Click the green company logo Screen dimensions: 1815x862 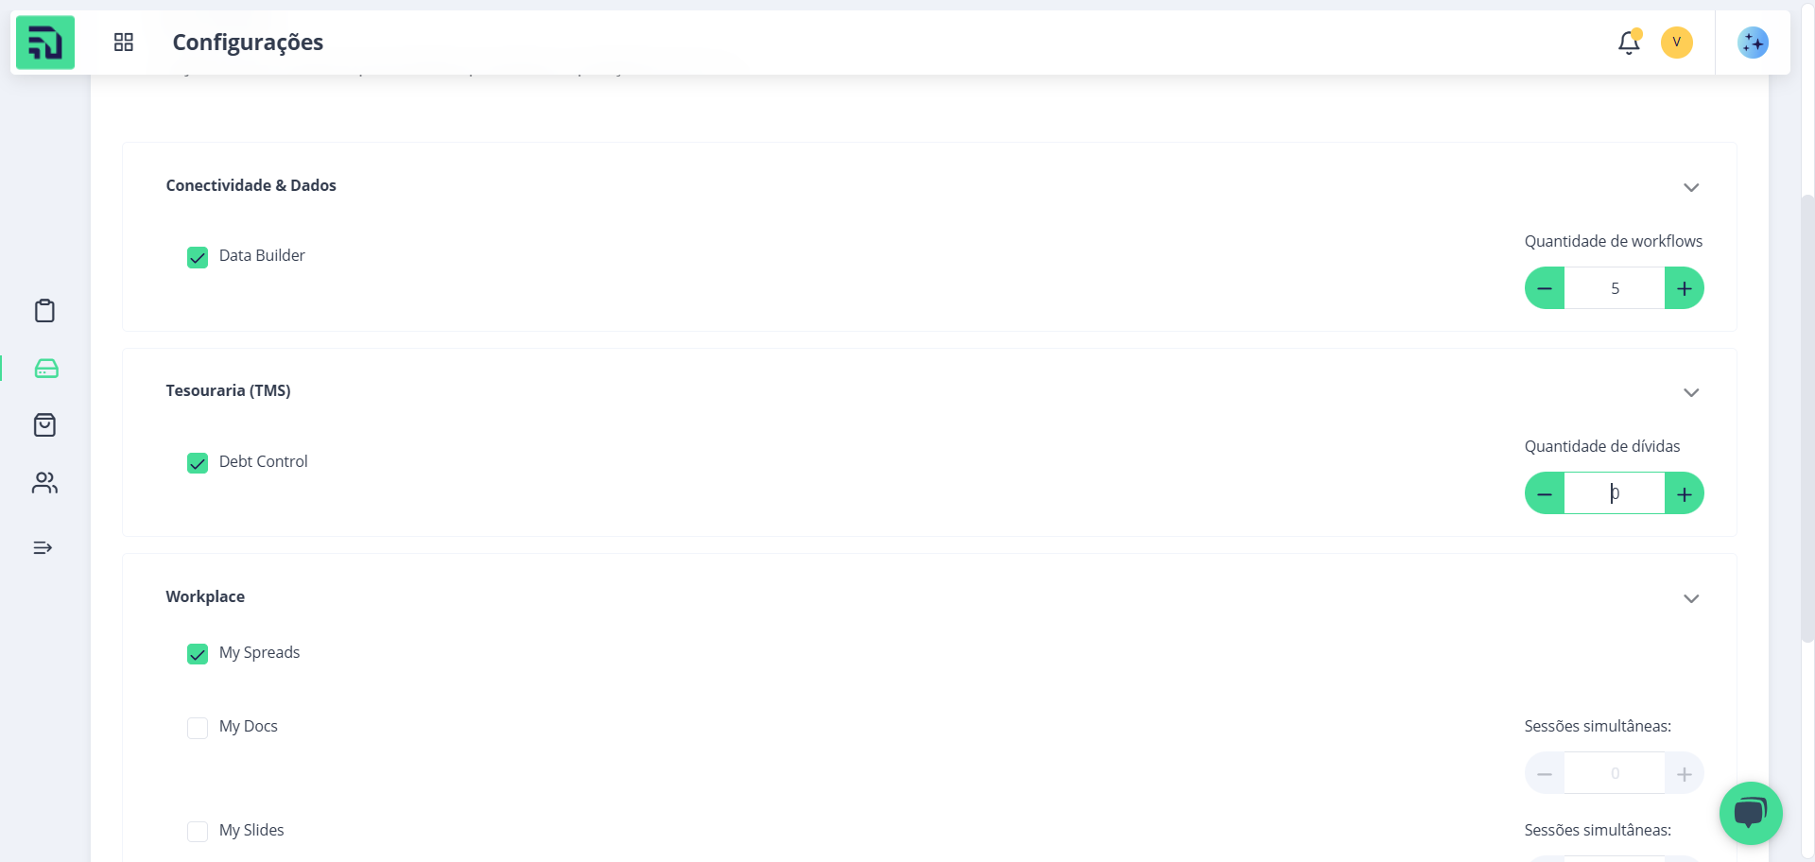click(x=45, y=43)
